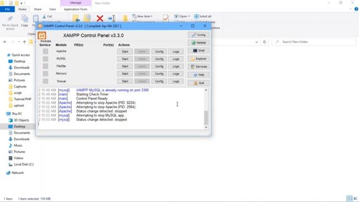Open XAMPP Explorer button
The width and height of the screenshot is (359, 202).
point(199,58)
